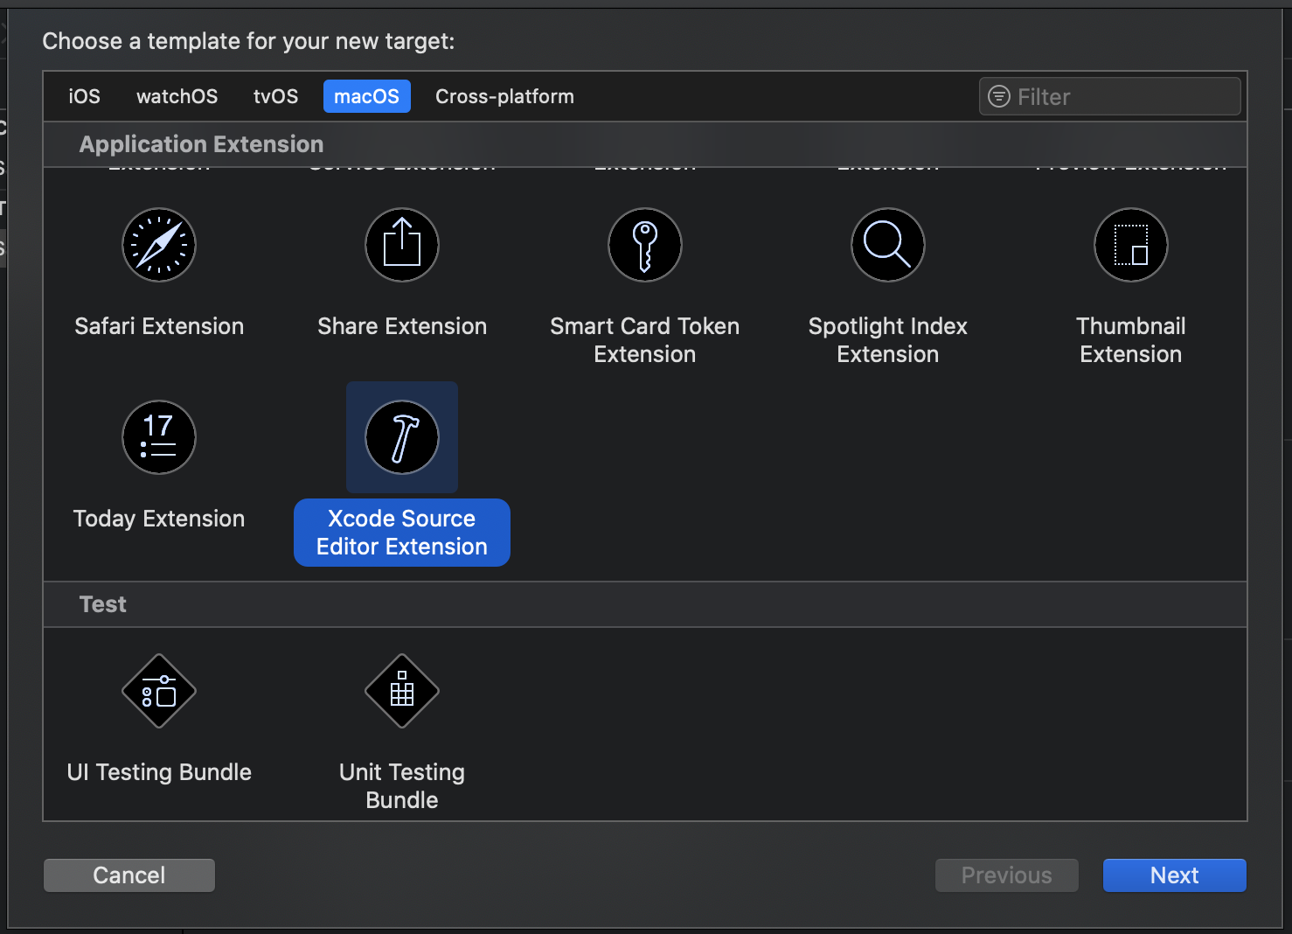1292x934 pixels.
Task: Click the Unit Testing Bundle label
Action: pyautogui.click(x=402, y=786)
